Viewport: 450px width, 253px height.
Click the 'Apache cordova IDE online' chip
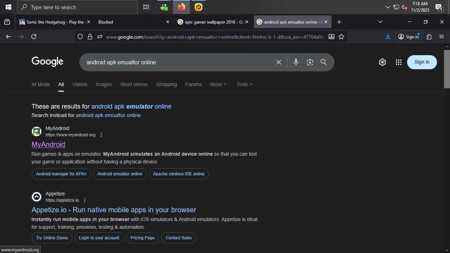pos(179,174)
